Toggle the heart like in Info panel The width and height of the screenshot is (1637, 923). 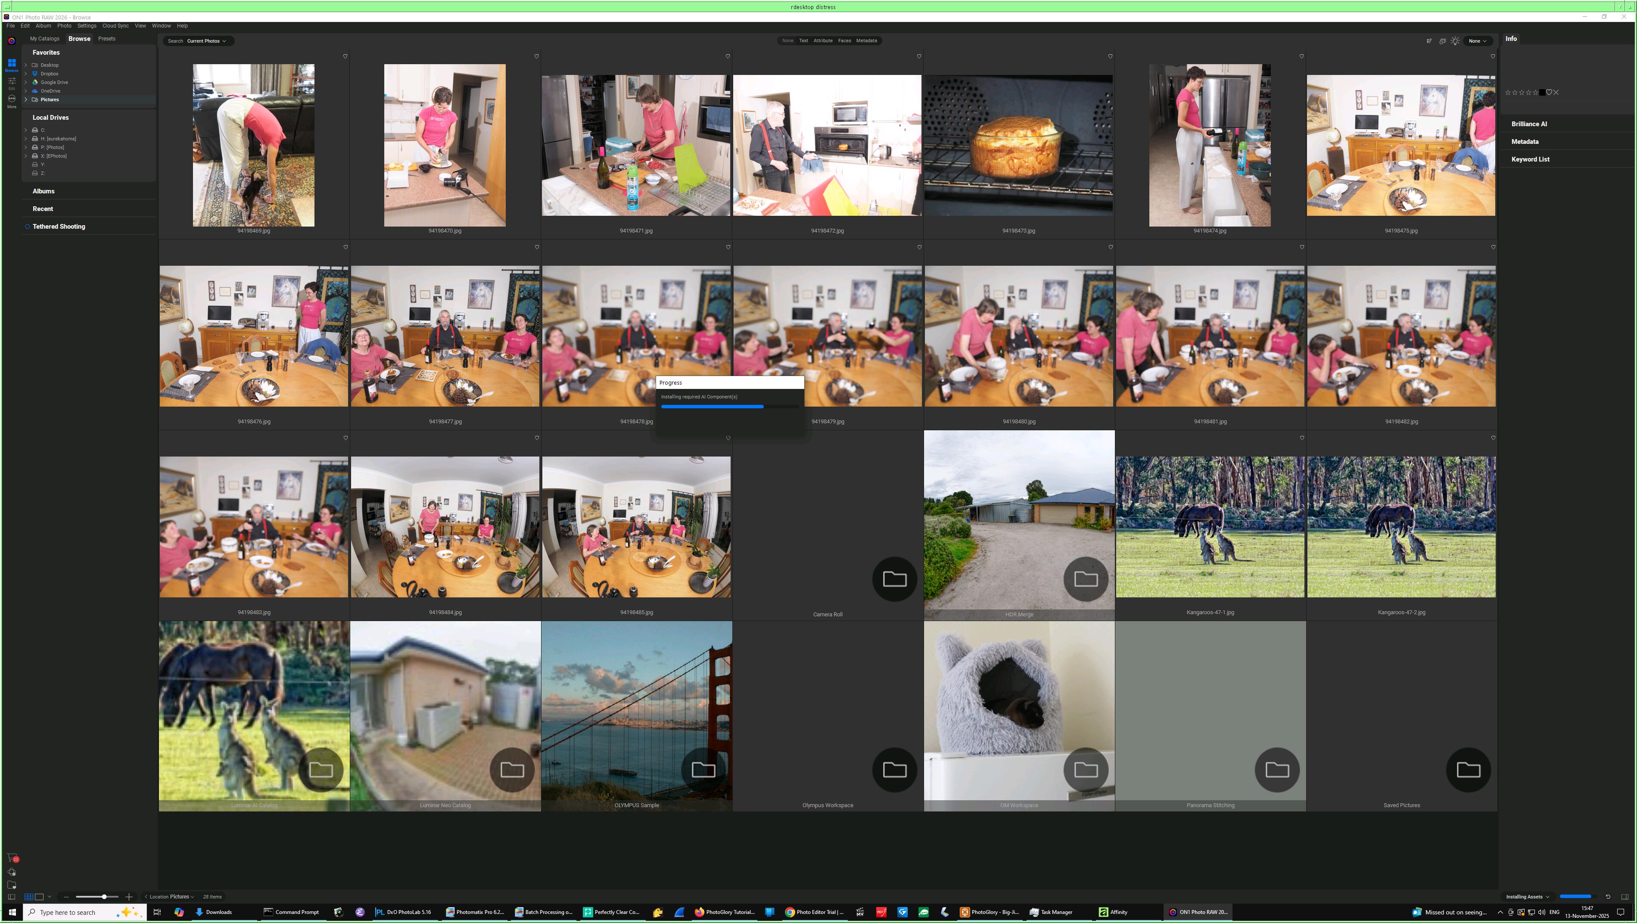pyautogui.click(x=1549, y=93)
